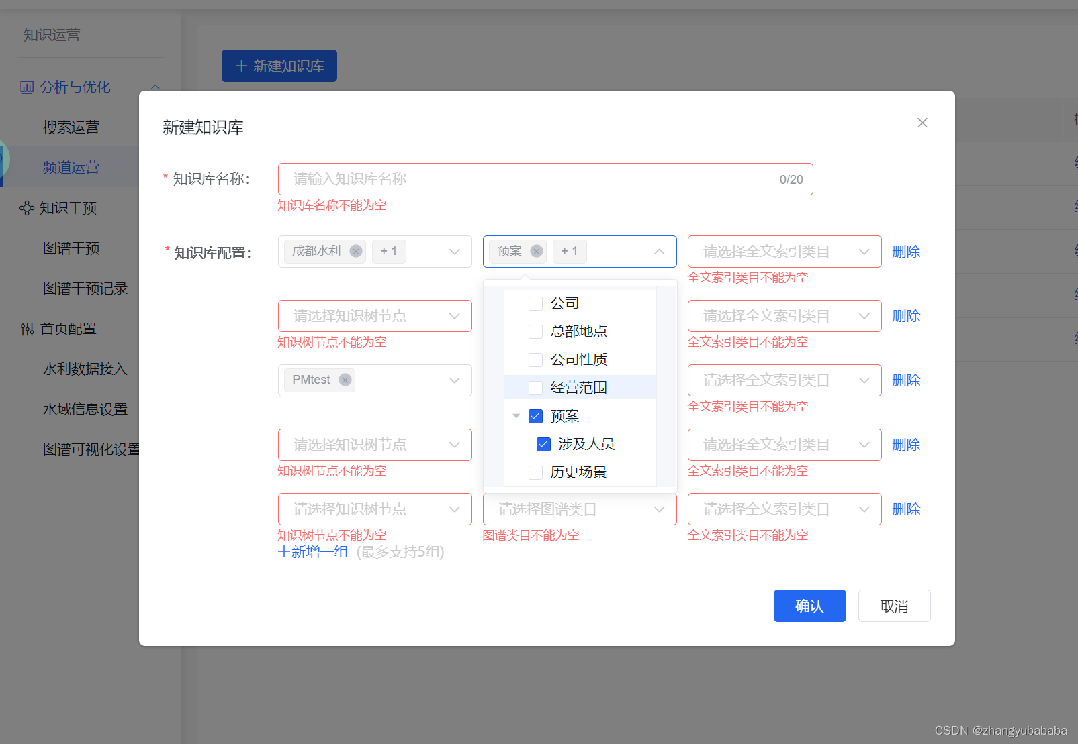Screen dimensions: 1078x744
Task: Open second row 请选择知识树节点 dropdown
Action: pos(375,316)
